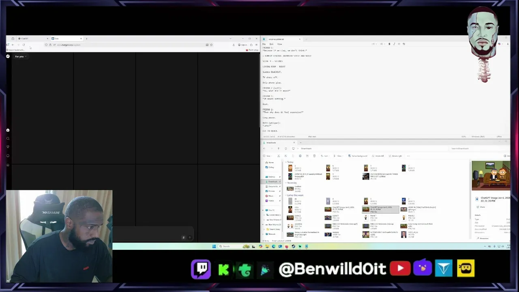Click Sign in in Firefox toolbar
This screenshot has width=519, height=292.
click(243, 45)
